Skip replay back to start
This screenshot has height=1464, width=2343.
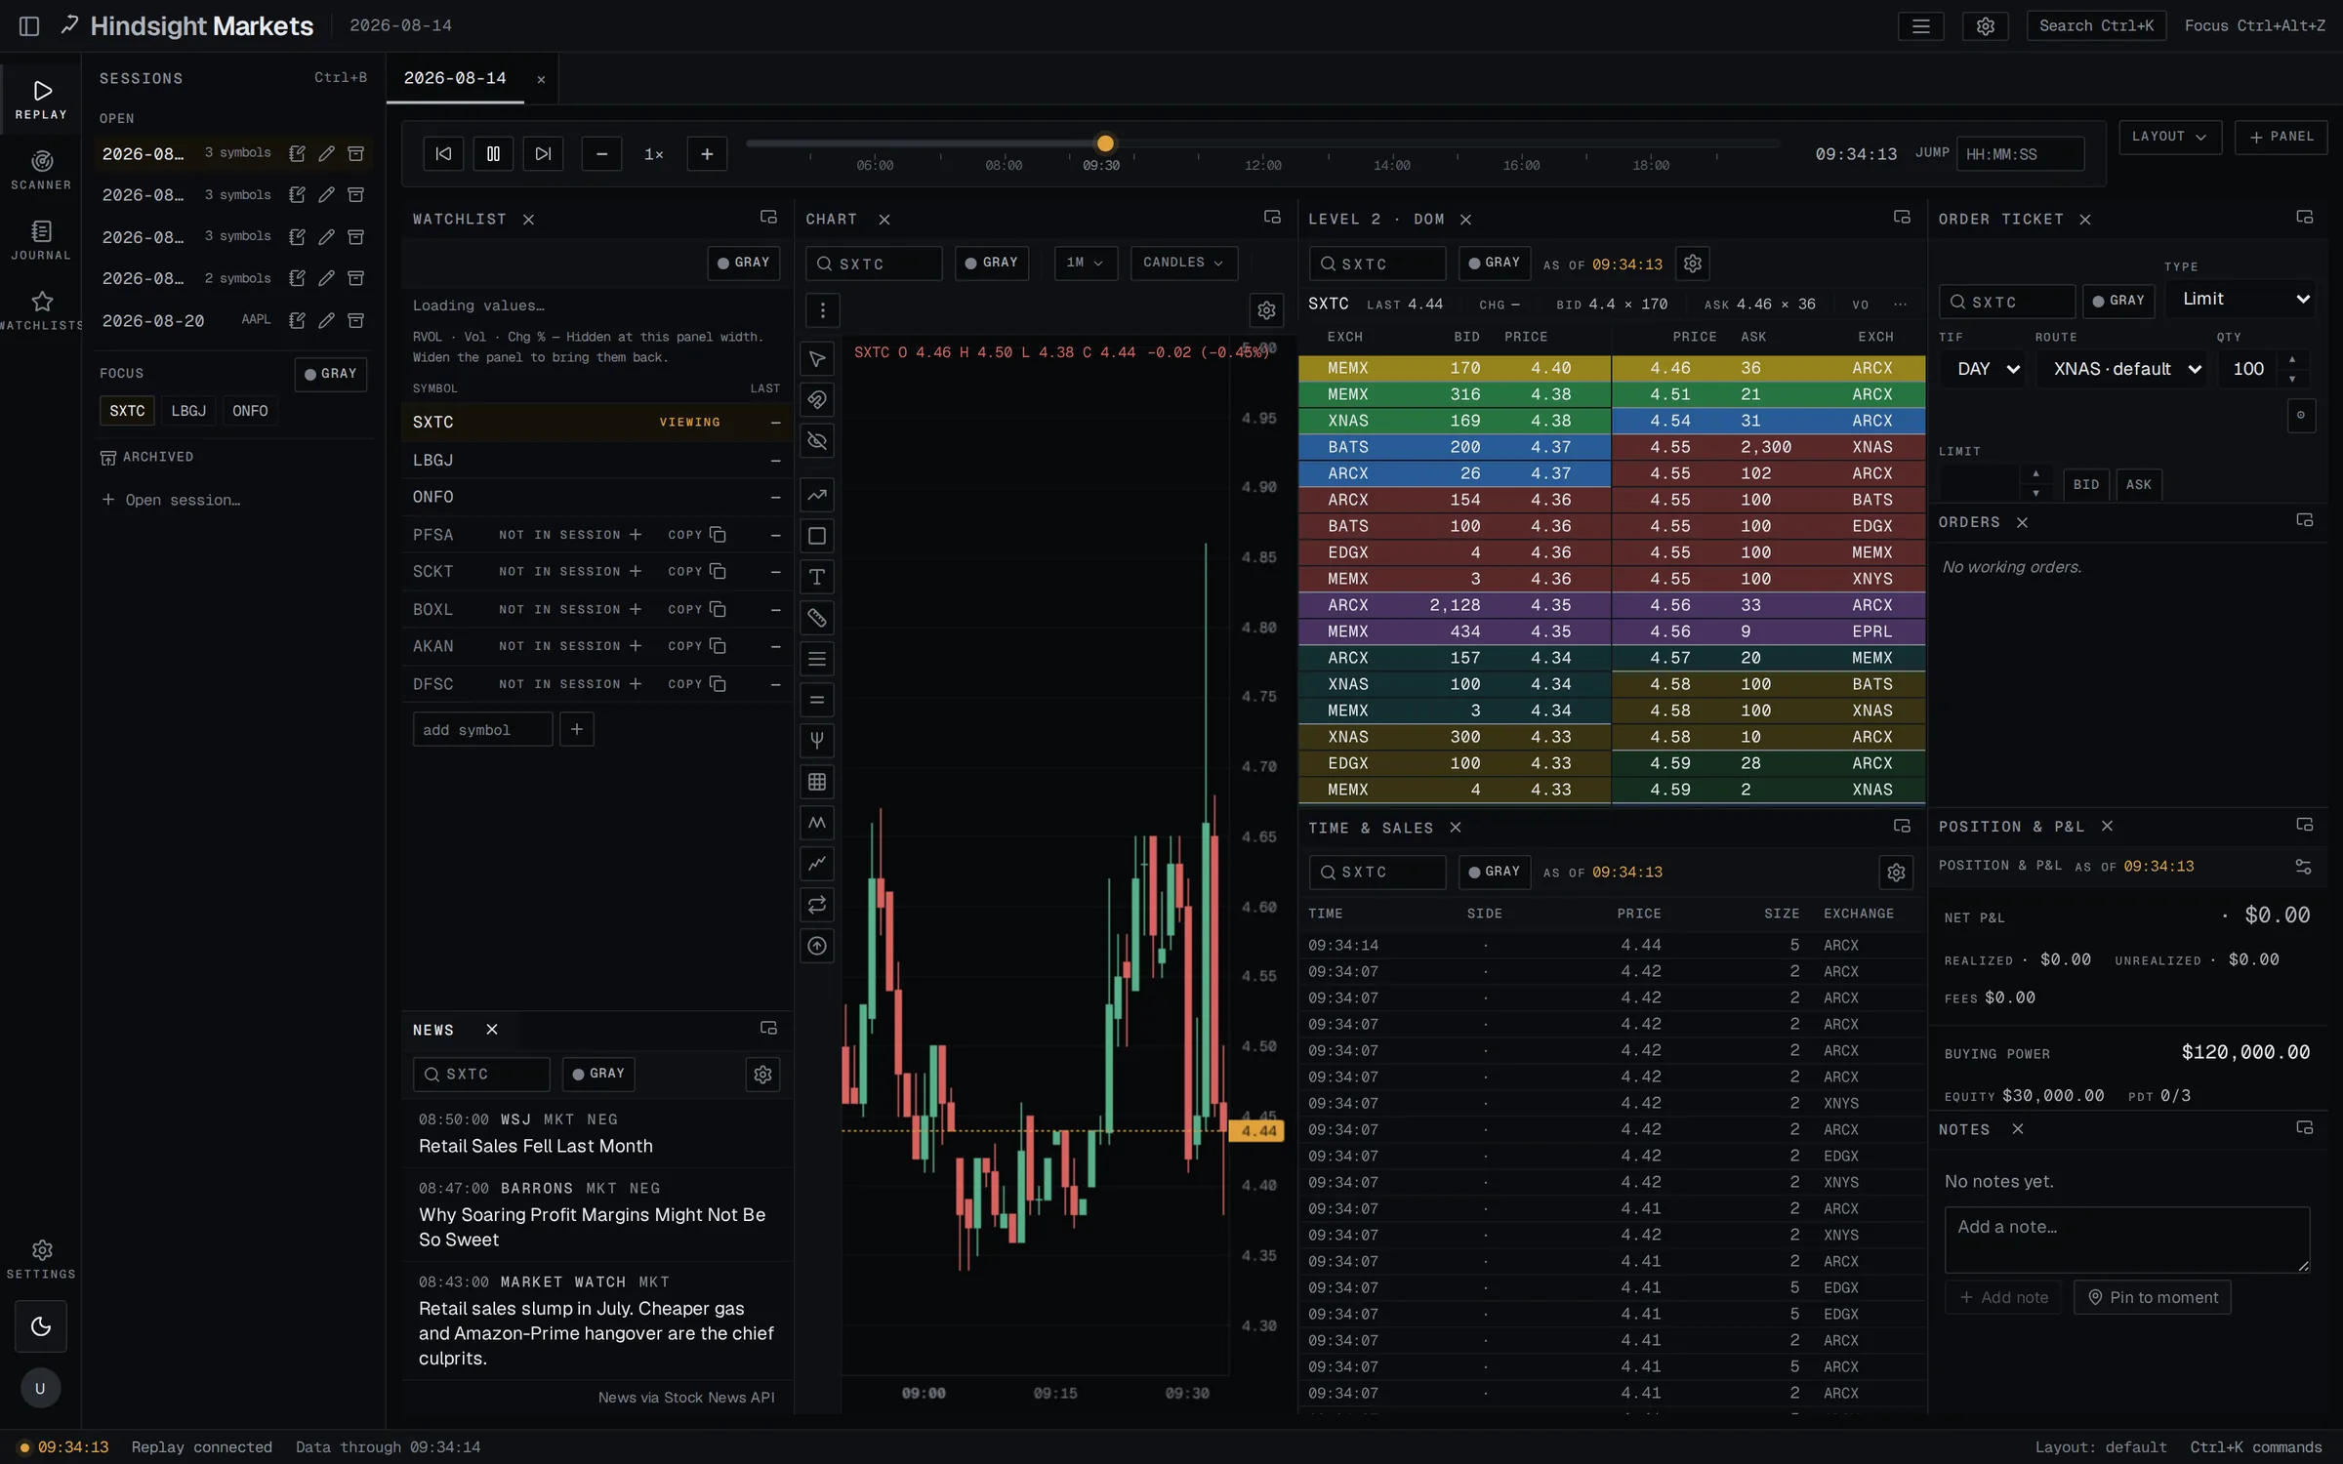[x=443, y=153]
